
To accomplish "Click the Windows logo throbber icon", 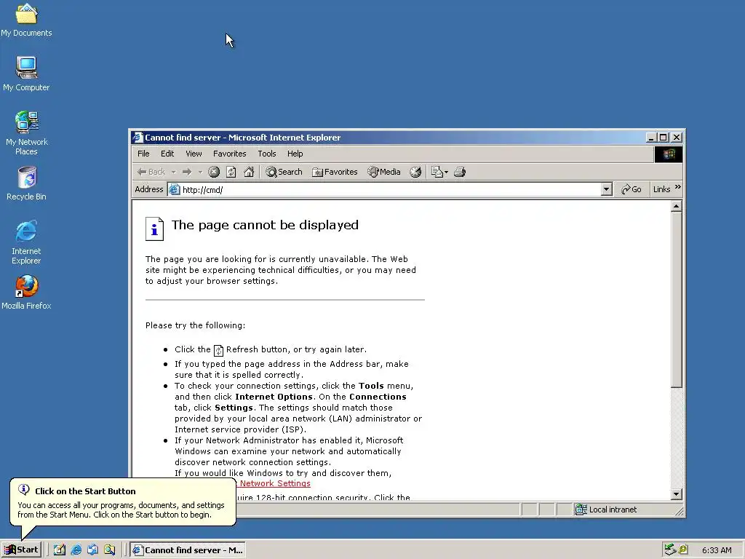I will (x=669, y=154).
